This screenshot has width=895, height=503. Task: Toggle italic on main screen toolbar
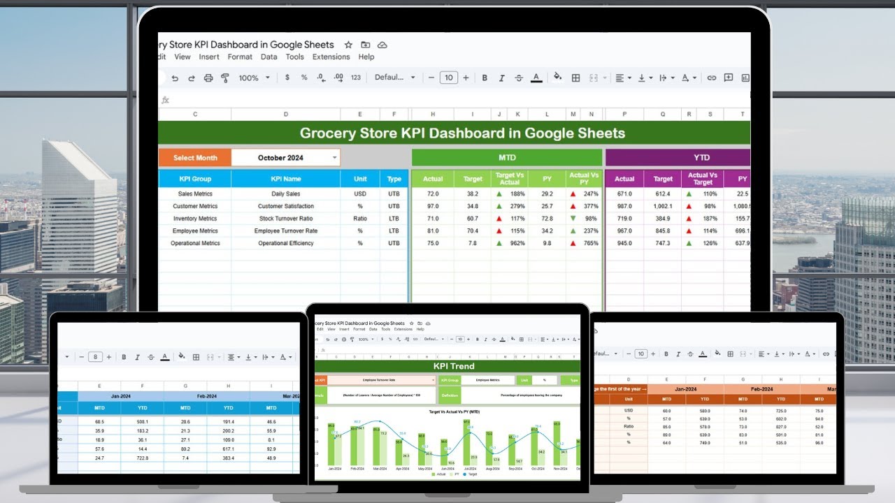click(502, 78)
